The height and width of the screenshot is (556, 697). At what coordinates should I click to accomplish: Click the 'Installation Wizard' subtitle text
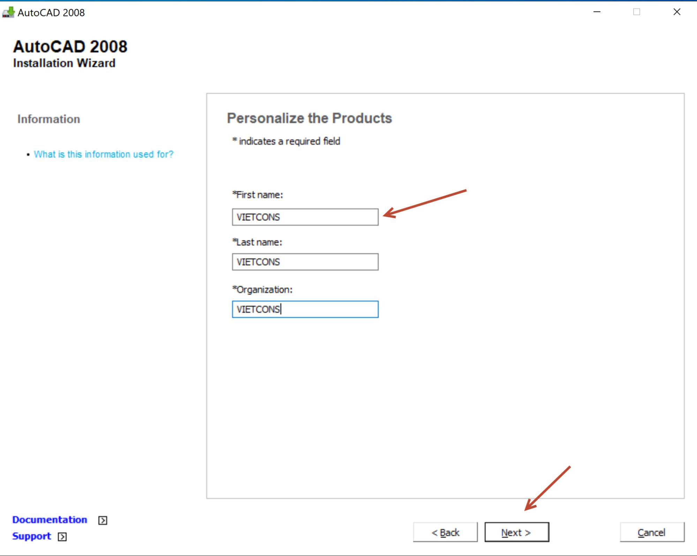point(64,63)
